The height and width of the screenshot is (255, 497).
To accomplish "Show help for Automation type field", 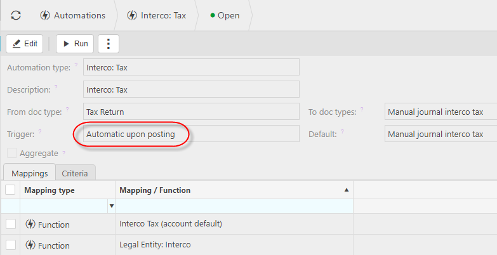I will click(x=76, y=65).
